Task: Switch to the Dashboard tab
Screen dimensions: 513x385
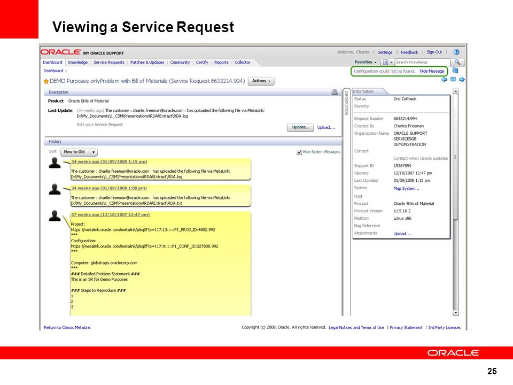Action: [53, 62]
